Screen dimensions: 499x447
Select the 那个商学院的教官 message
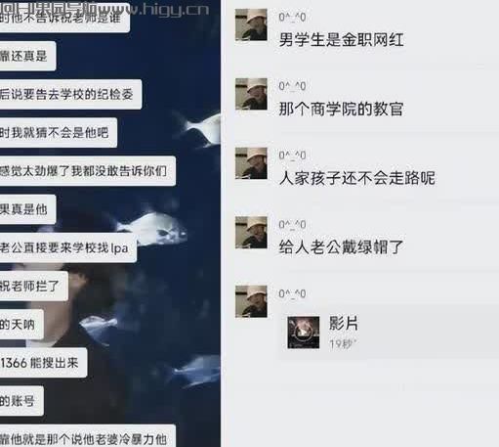pos(342,109)
